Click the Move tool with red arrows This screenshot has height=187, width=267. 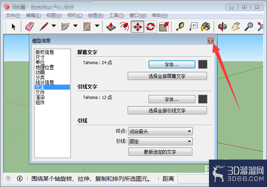(137, 27)
